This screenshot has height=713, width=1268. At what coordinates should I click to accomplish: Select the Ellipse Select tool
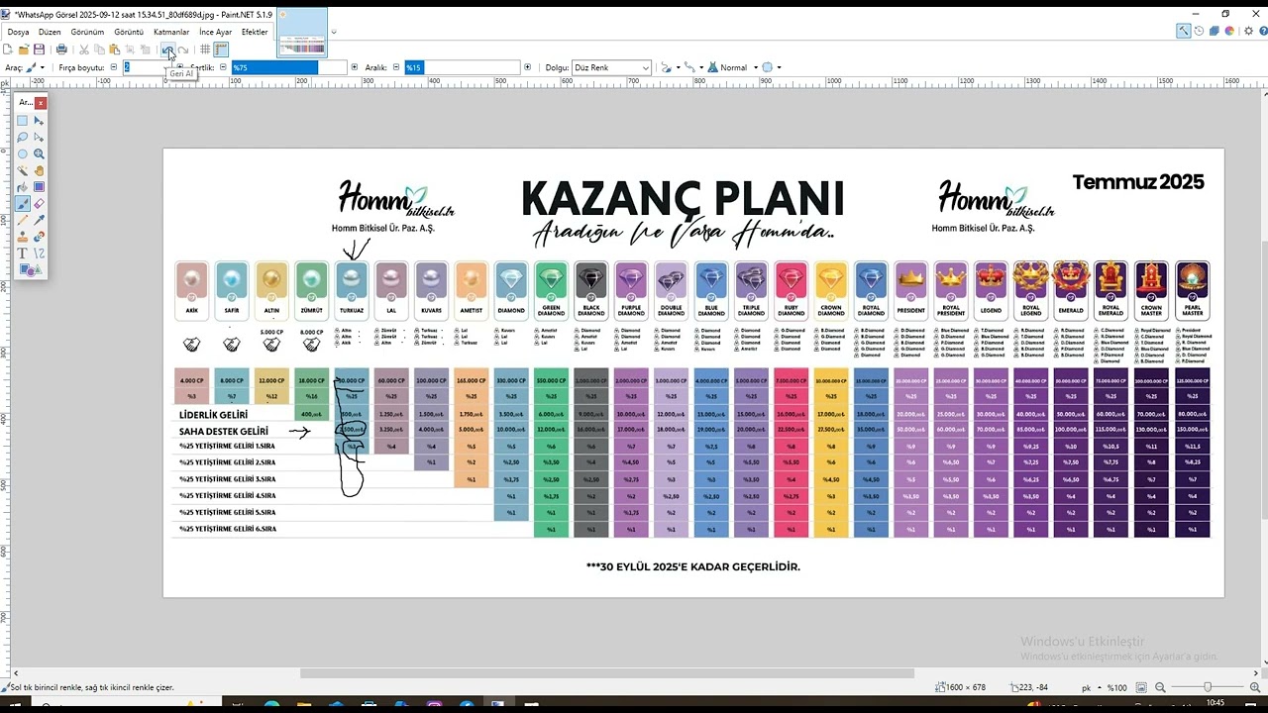click(22, 153)
